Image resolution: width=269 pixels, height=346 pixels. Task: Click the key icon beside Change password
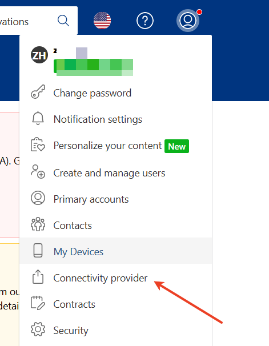click(x=38, y=92)
